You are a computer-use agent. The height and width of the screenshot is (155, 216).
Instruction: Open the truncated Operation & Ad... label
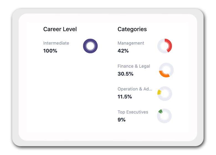135,89
